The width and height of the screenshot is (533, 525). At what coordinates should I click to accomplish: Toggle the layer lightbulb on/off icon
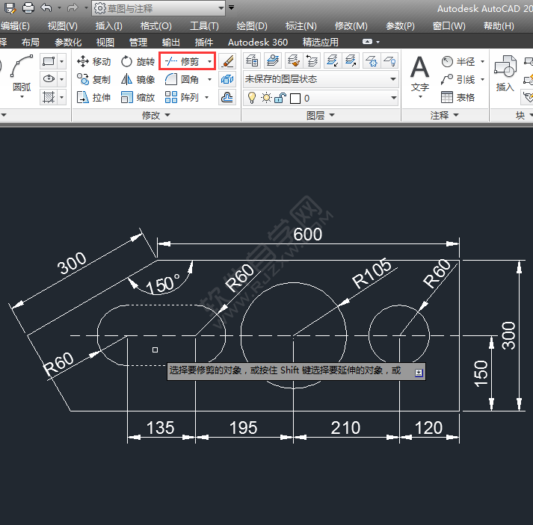pos(252,98)
